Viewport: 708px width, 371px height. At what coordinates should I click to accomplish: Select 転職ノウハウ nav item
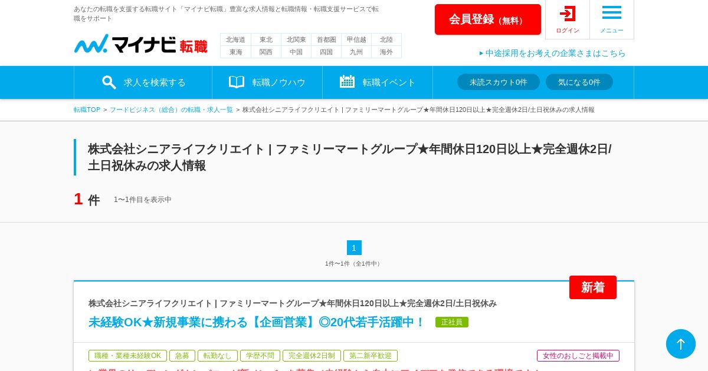click(x=267, y=82)
